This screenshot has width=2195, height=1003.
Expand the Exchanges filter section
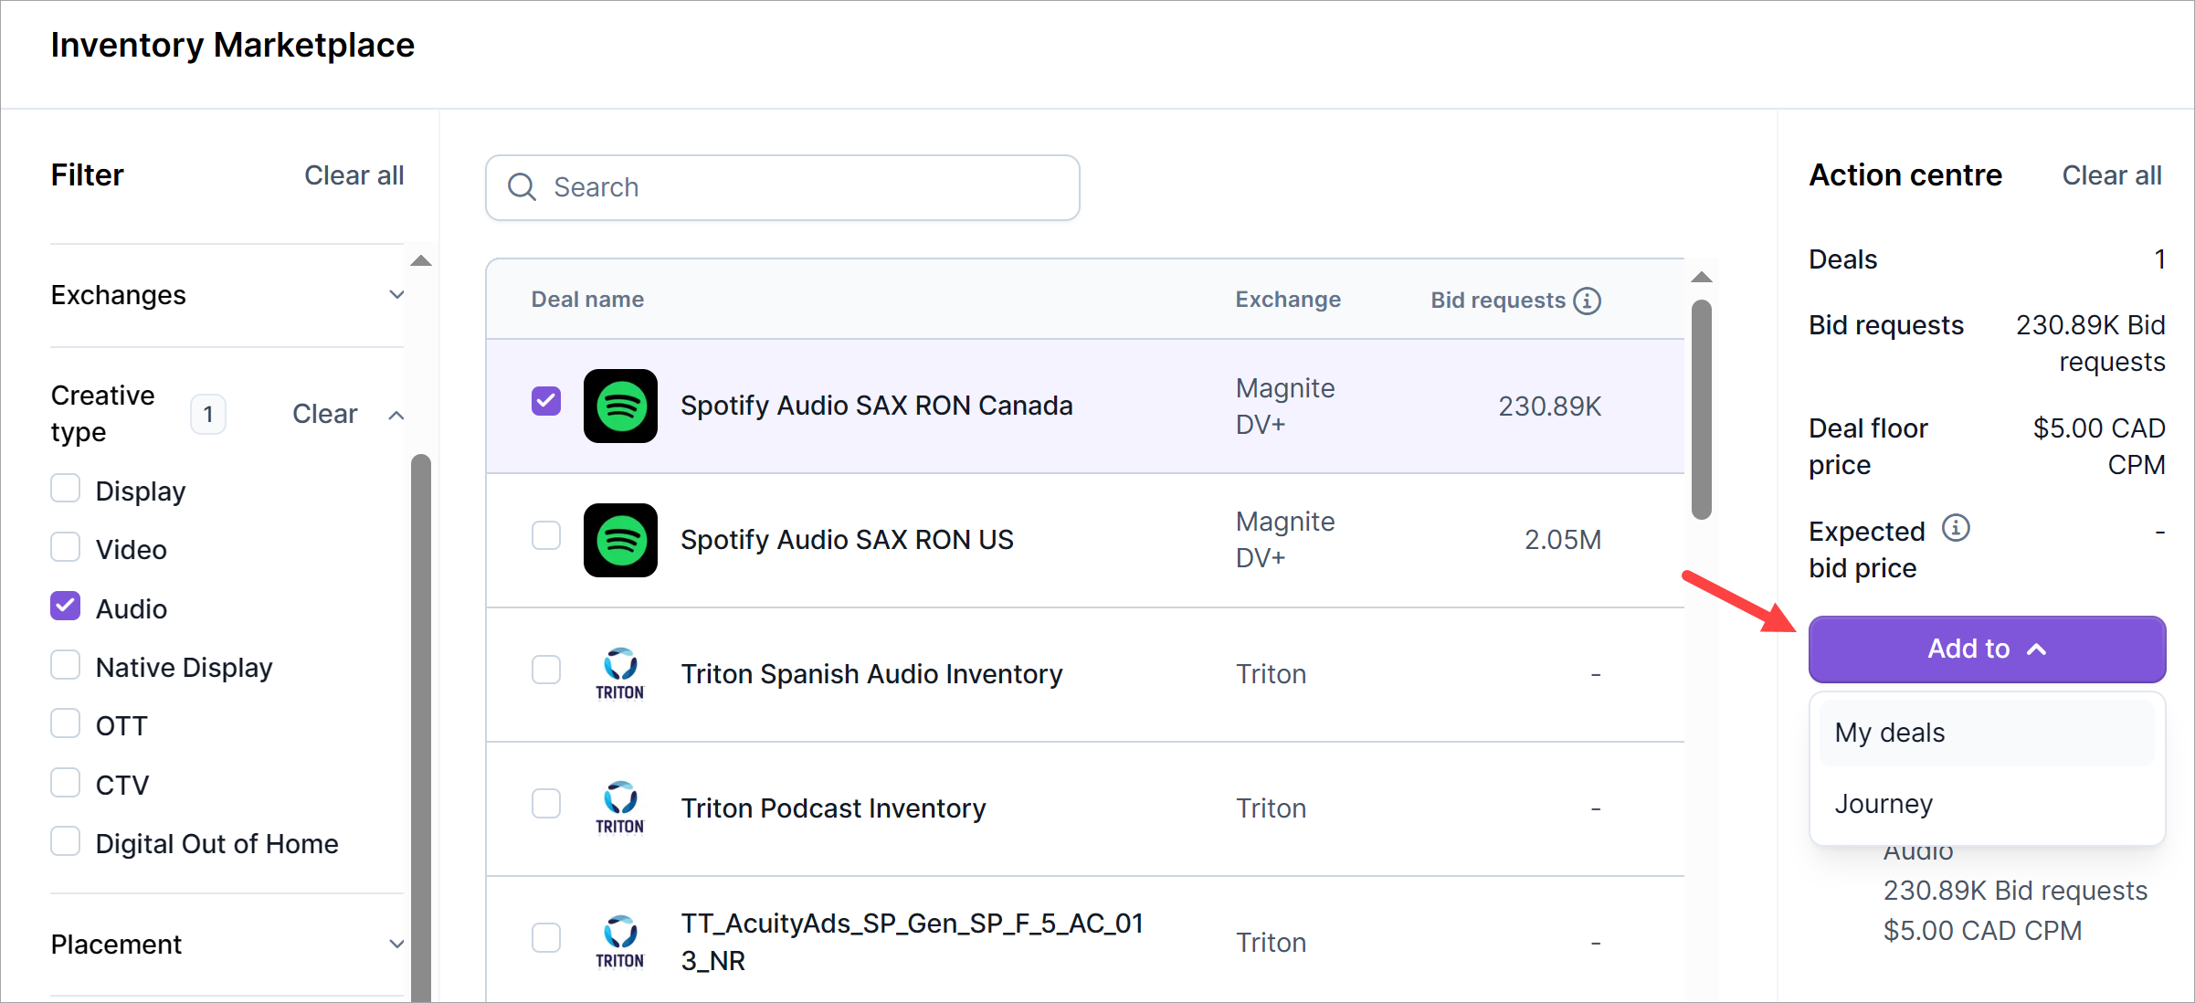point(396,295)
